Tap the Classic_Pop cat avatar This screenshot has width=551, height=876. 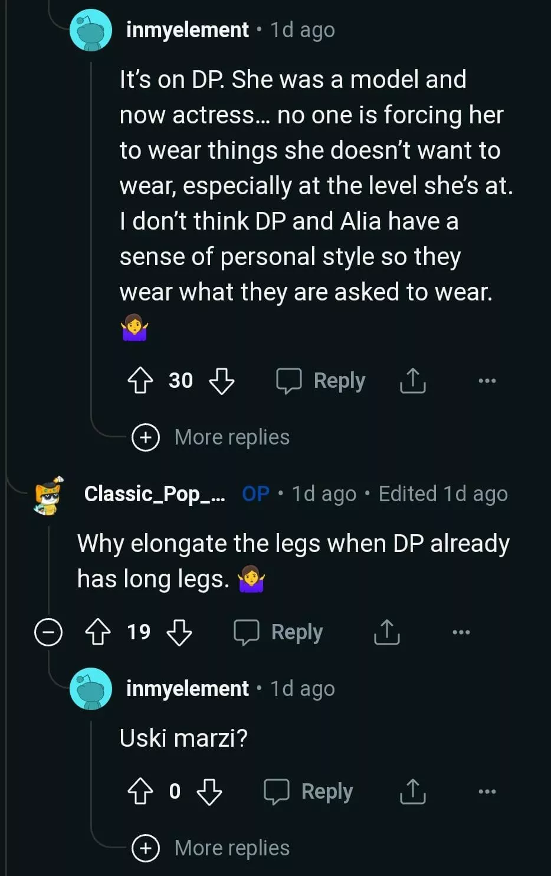[49, 495]
